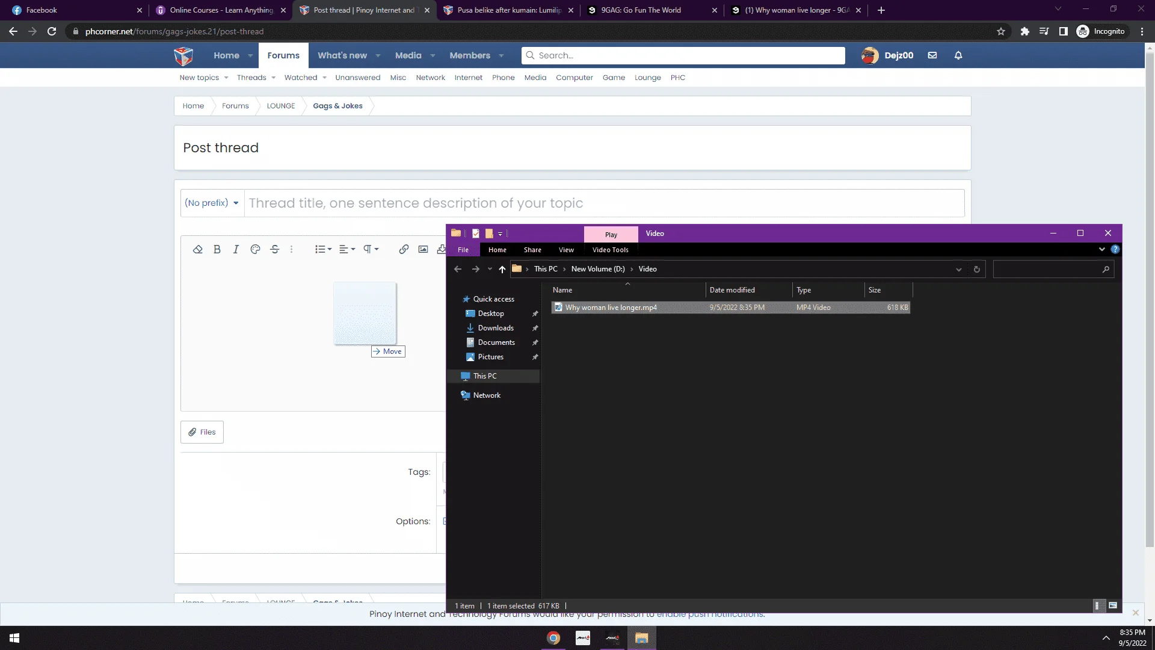Screen dimensions: 1155x650
Task: Open Explorer help question mark icon
Action: pos(1115,249)
